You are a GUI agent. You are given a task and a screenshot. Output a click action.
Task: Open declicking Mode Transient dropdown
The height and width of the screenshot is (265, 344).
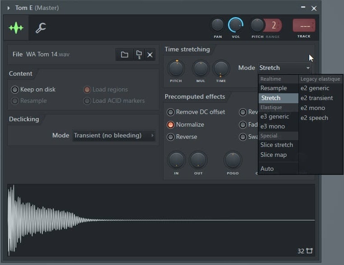click(x=114, y=135)
